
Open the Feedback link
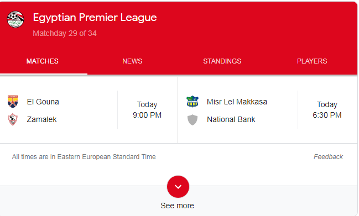click(328, 157)
